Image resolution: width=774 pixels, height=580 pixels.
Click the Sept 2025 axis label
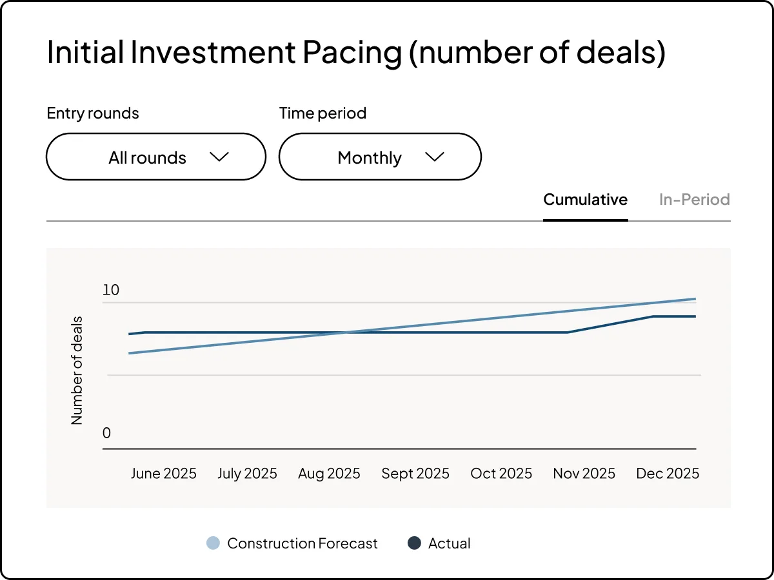[415, 474]
